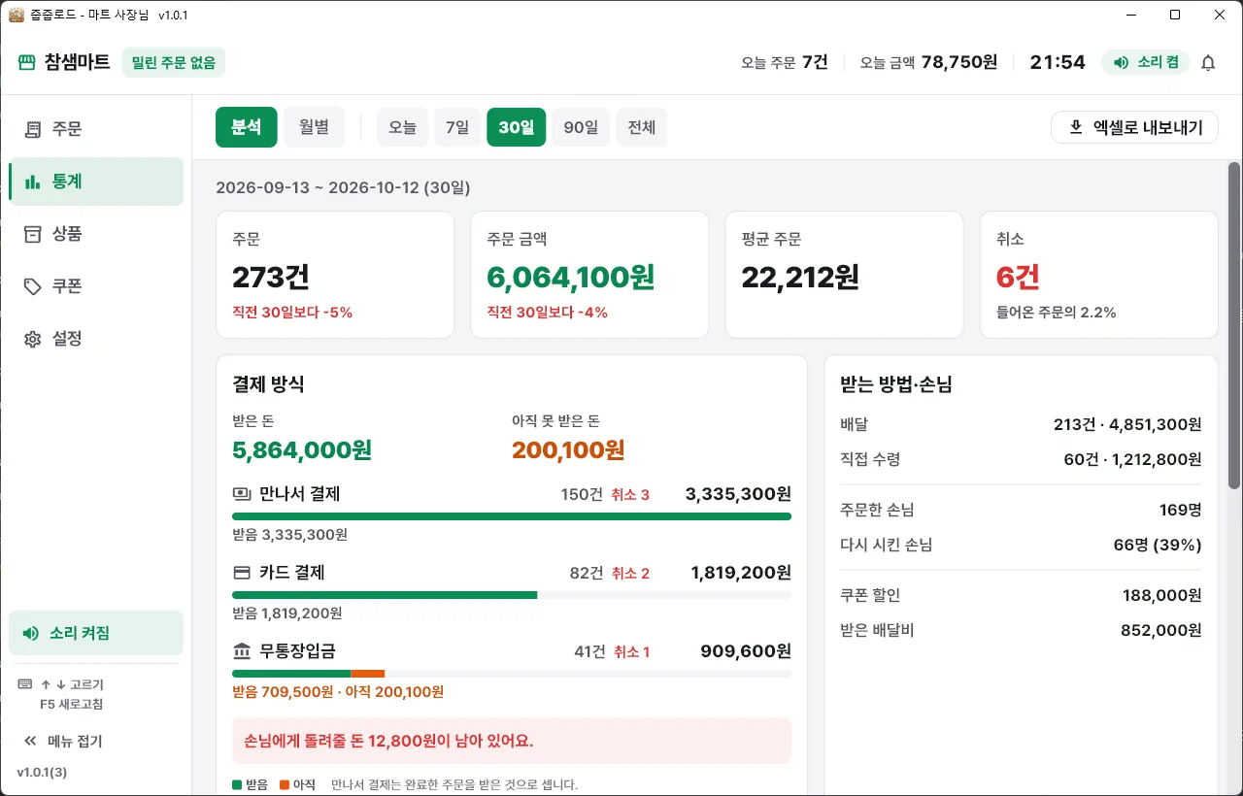Click the 주문 금액 6,064,100원 value
1243x796 pixels.
click(x=571, y=278)
